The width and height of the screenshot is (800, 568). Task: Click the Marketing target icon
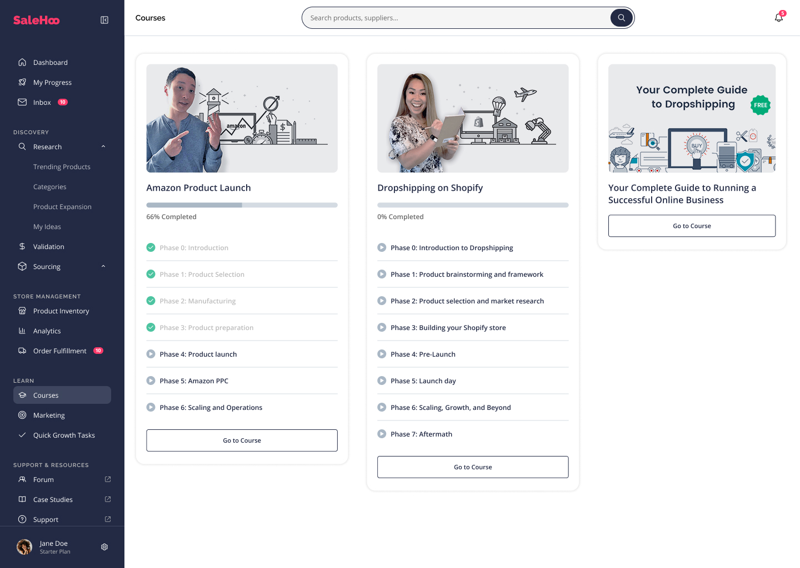(22, 415)
